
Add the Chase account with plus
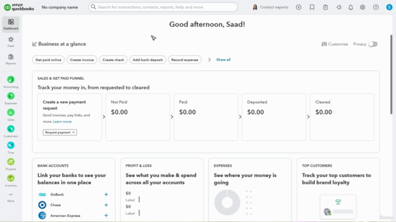(106, 205)
